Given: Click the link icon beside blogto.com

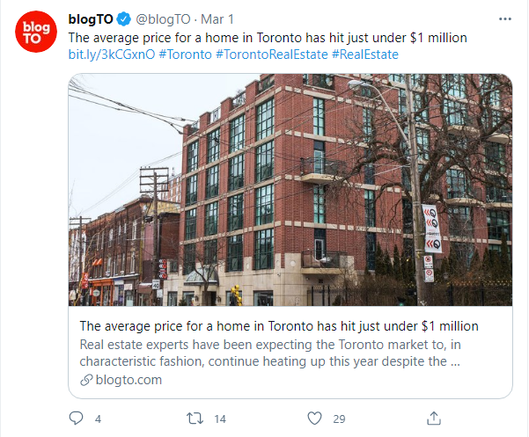Looking at the screenshot, I should [85, 380].
